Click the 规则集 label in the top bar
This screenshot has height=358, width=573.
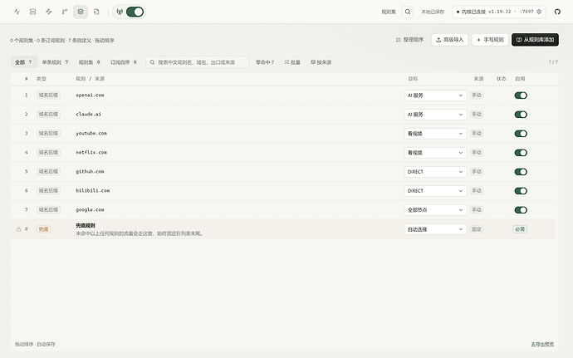[x=389, y=12]
